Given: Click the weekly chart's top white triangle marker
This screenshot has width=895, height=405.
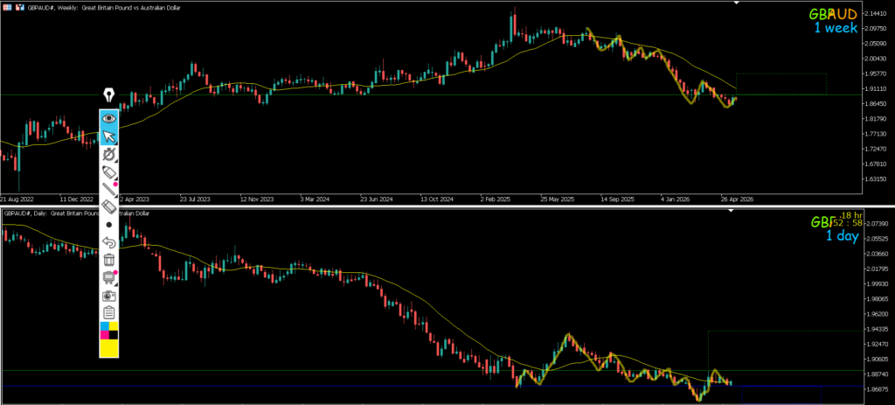Looking at the screenshot, I should pyautogui.click(x=736, y=3).
